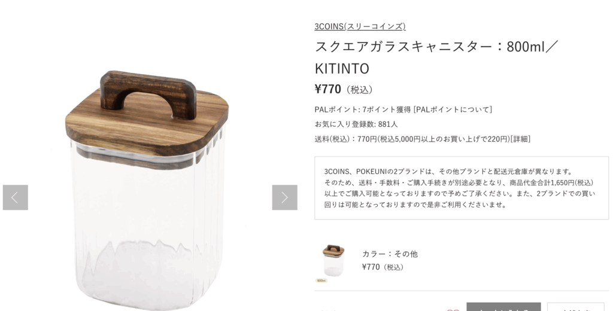Viewport: 613px width, 311px height.
Task: Click the お気に入り登録数 881人 text
Action: [x=356, y=124]
